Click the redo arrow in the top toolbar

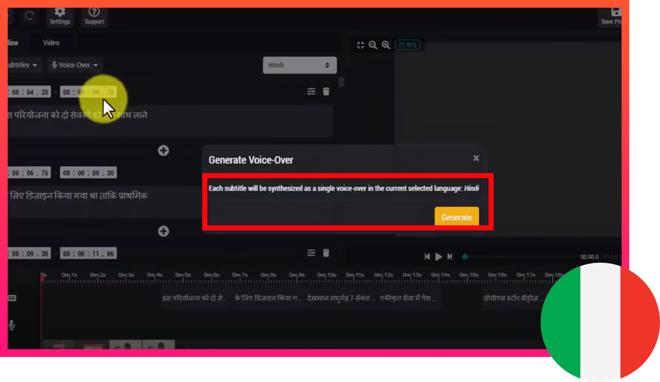30,16
